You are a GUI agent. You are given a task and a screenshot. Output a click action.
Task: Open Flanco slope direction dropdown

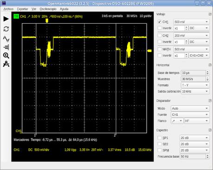point(177,121)
